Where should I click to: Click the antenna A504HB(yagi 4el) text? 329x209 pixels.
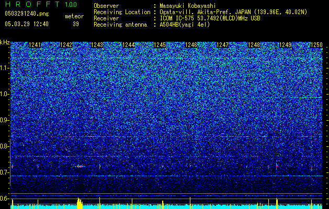tap(185, 25)
